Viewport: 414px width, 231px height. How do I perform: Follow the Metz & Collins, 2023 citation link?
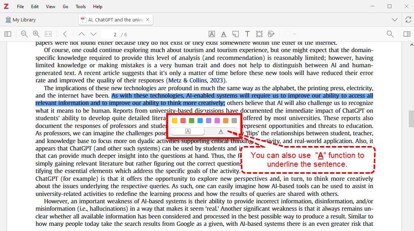pyautogui.click(x=196, y=80)
